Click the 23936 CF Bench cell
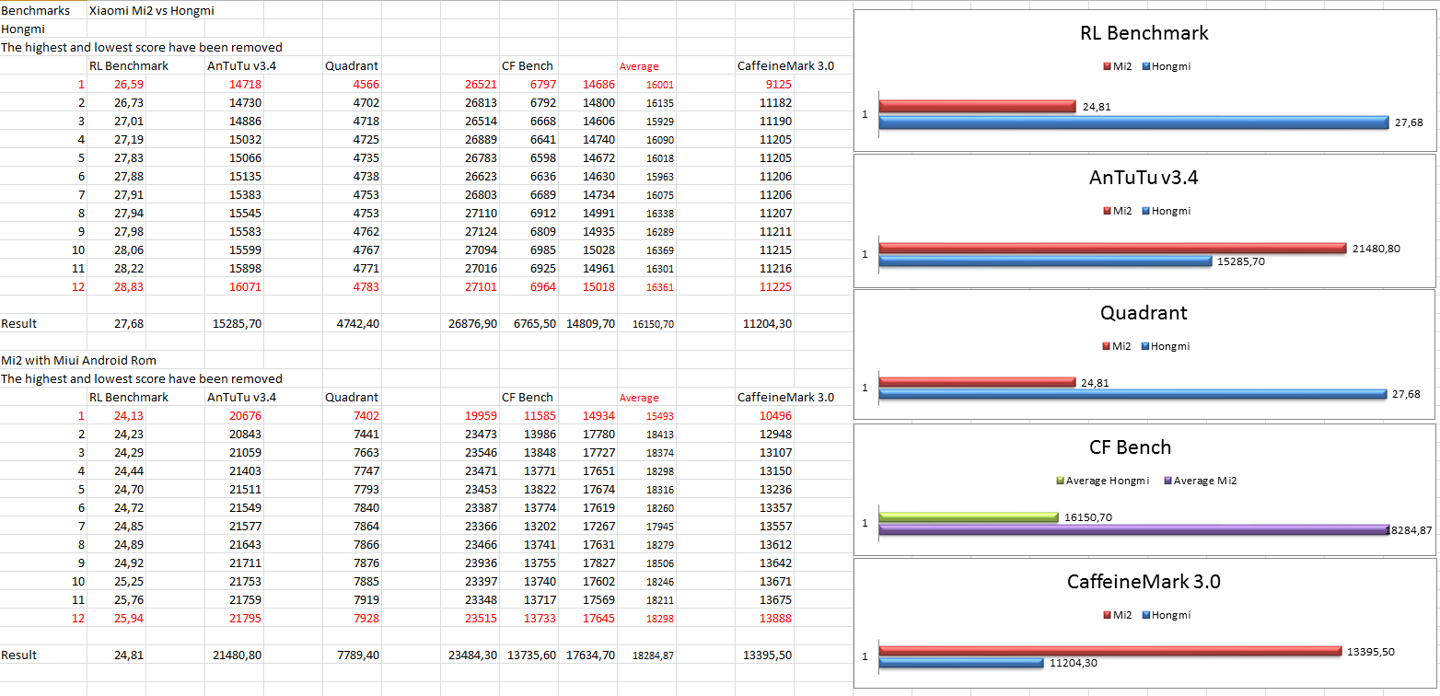The image size is (1440, 696). click(480, 563)
